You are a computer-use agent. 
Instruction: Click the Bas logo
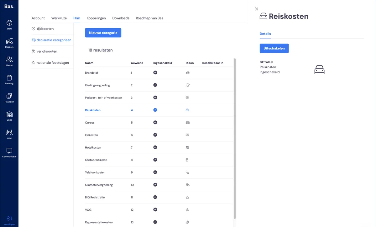click(9, 6)
